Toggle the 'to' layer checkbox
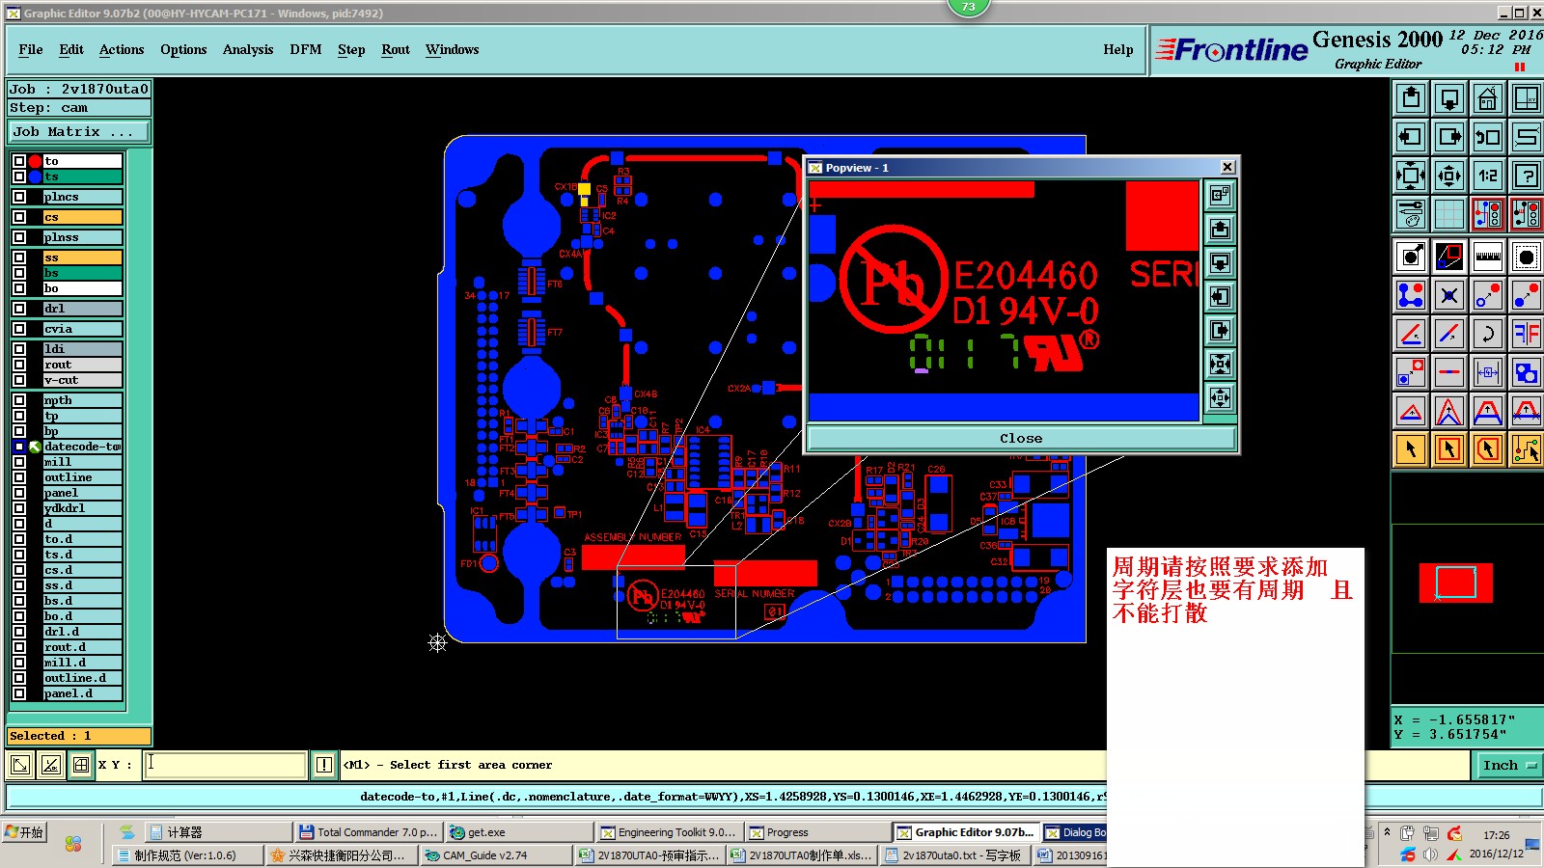The image size is (1544, 868). tap(19, 161)
